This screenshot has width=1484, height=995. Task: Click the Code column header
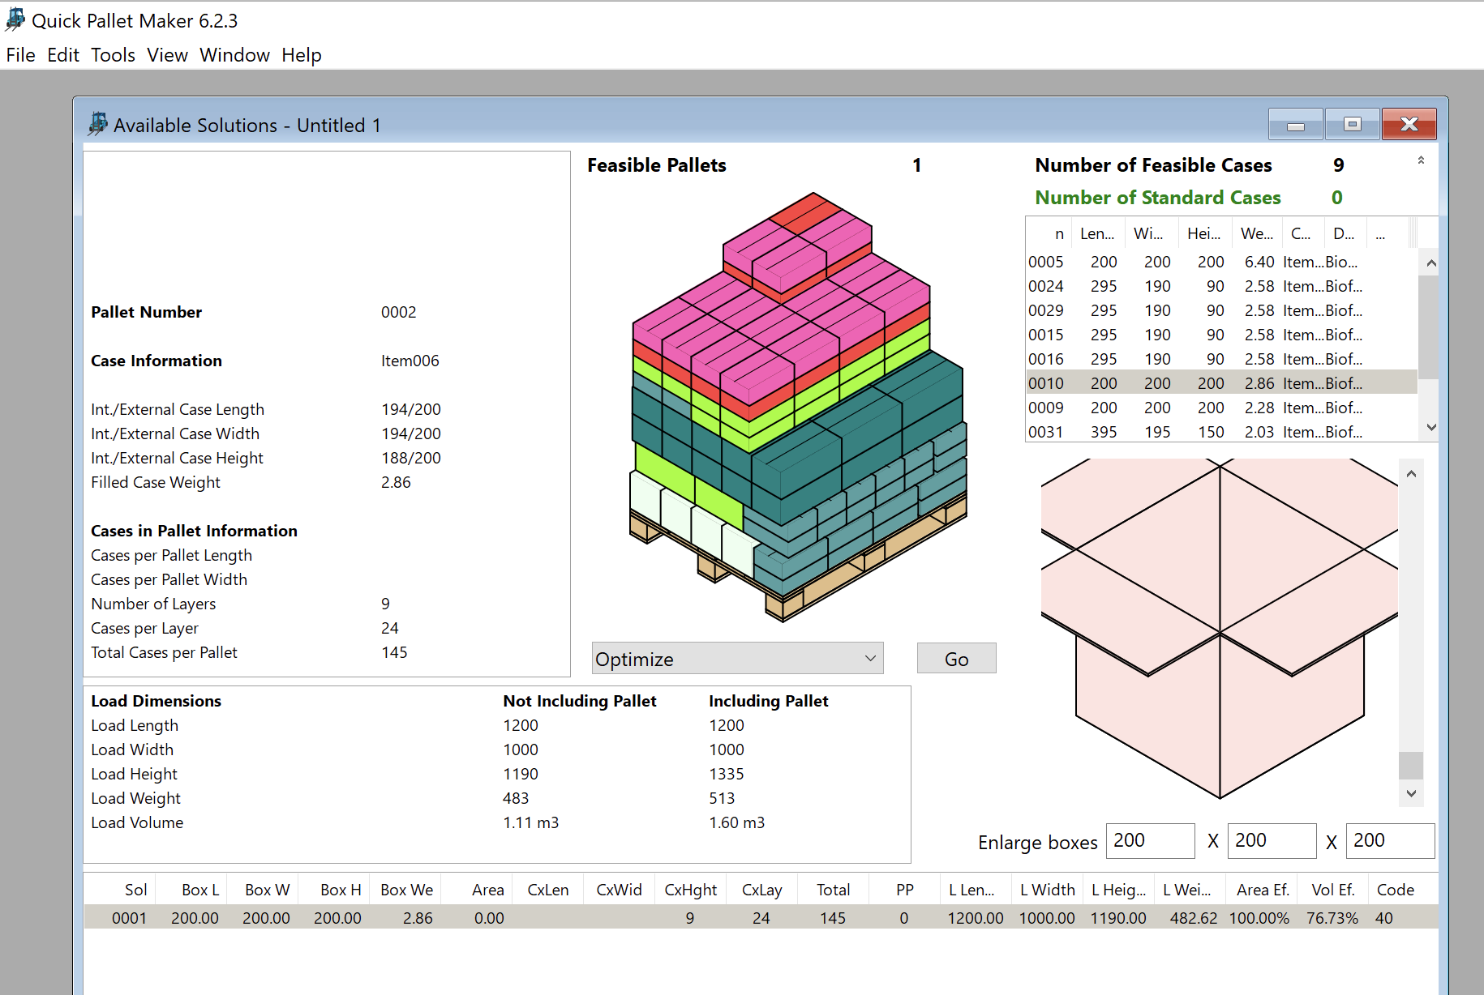1403,890
